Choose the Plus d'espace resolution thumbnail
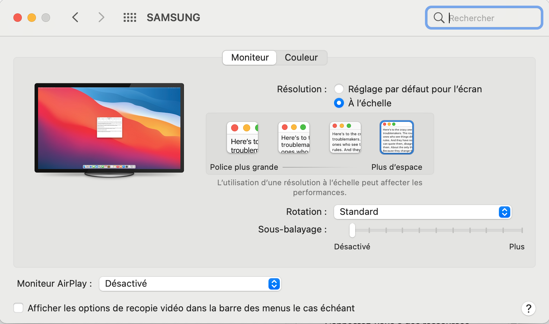 [397, 138]
